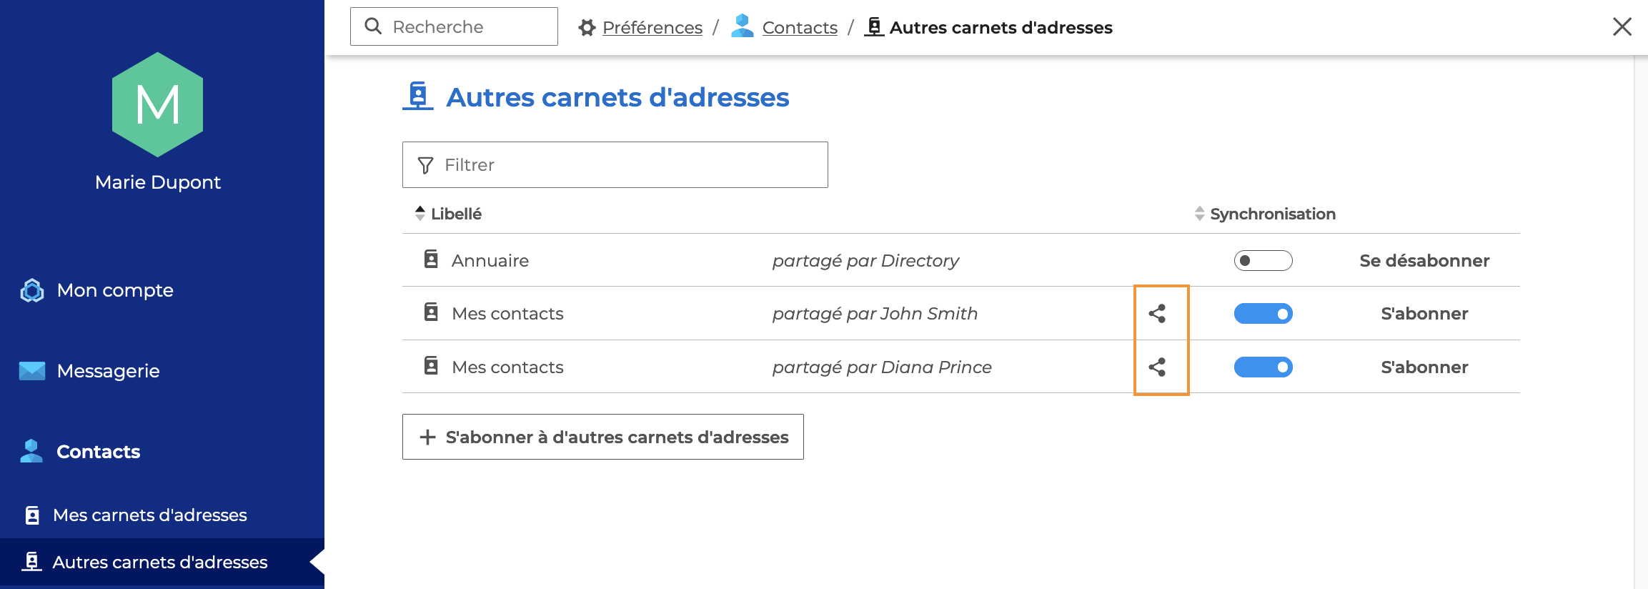The width and height of the screenshot is (1648, 589).
Task: Open Messagerie in the sidebar
Action: point(108,371)
